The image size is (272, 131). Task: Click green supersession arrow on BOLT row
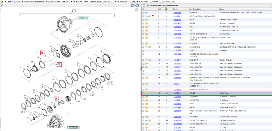point(149,16)
